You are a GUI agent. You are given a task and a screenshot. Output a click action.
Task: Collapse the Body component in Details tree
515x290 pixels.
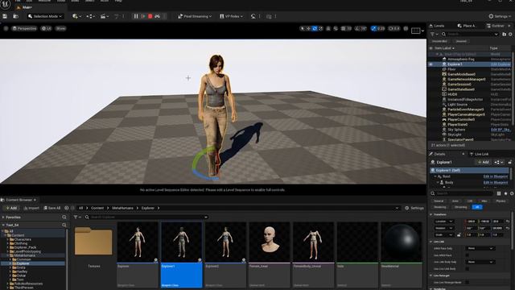tap(438, 183)
